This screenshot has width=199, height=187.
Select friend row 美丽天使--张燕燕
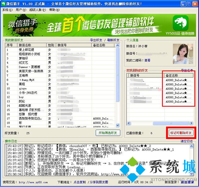60,71
